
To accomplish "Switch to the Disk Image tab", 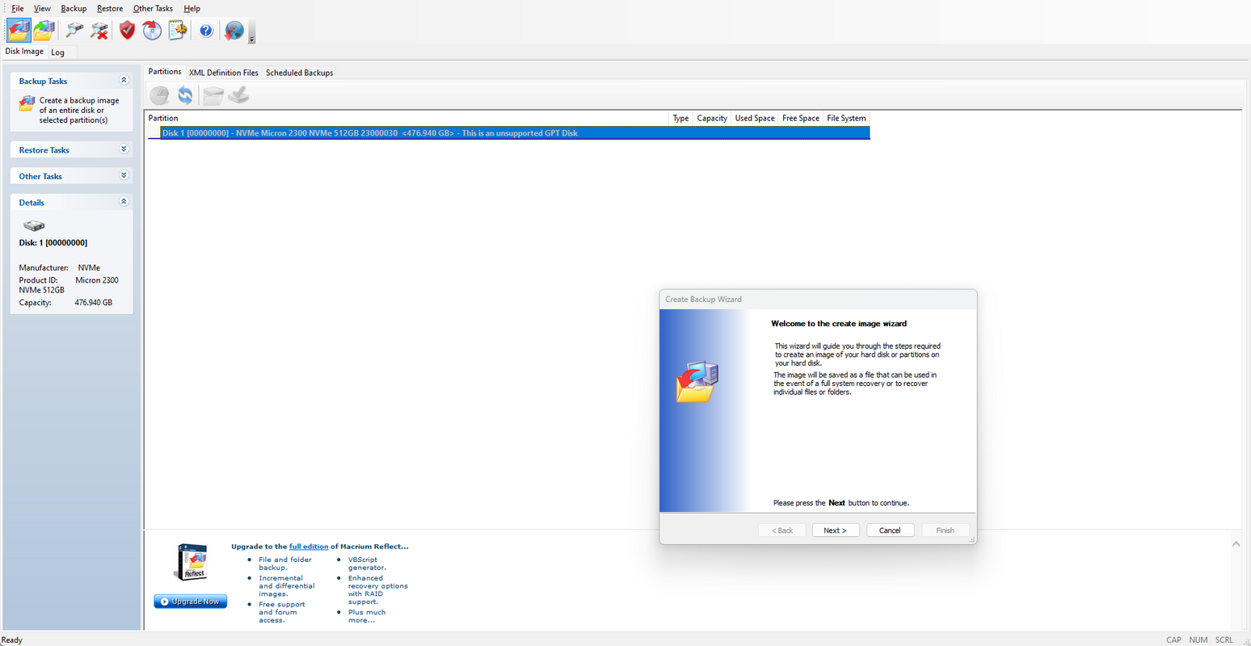I will point(24,52).
